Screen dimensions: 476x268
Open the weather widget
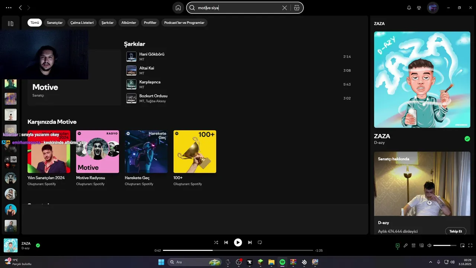coord(18,262)
